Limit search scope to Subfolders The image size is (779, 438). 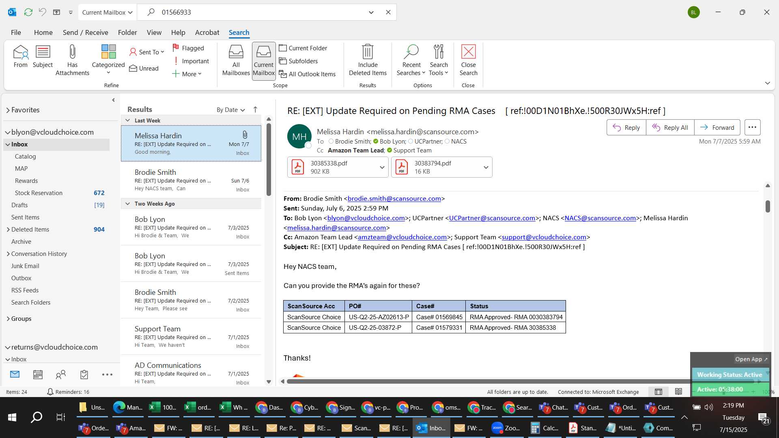pos(298,61)
